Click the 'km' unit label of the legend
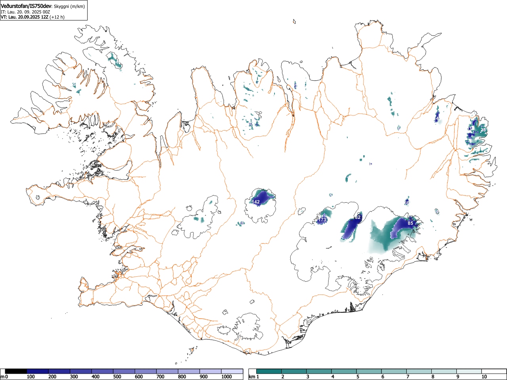The height and width of the screenshot is (380, 507). pos(252,377)
